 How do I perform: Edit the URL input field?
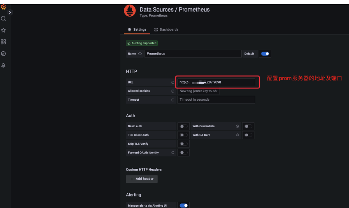(x=216, y=82)
